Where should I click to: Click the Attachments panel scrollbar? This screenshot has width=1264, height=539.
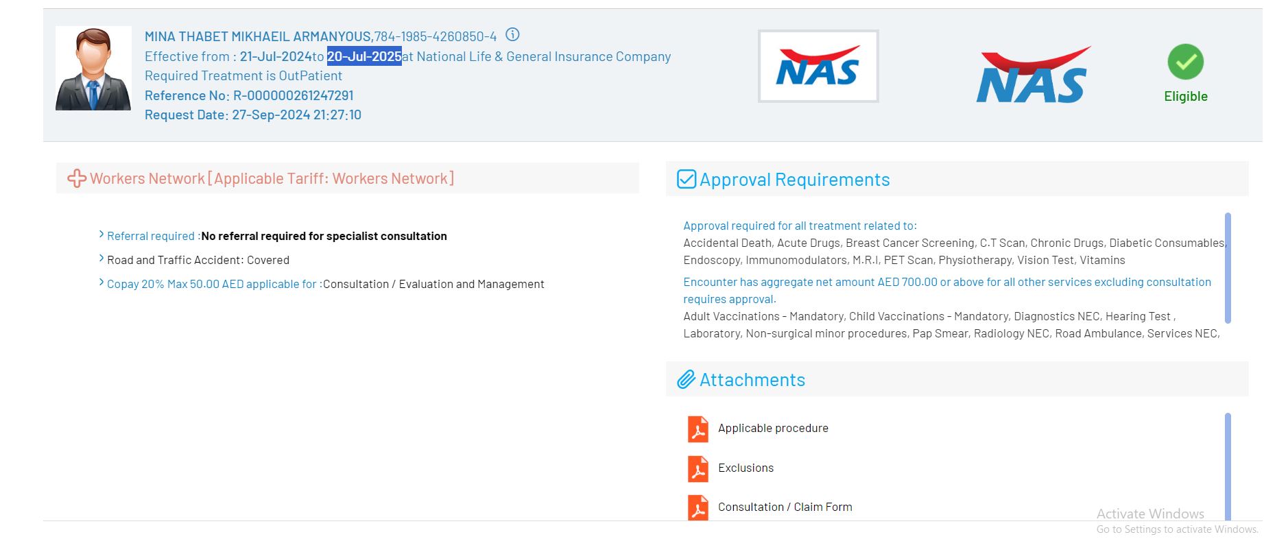point(1228,466)
